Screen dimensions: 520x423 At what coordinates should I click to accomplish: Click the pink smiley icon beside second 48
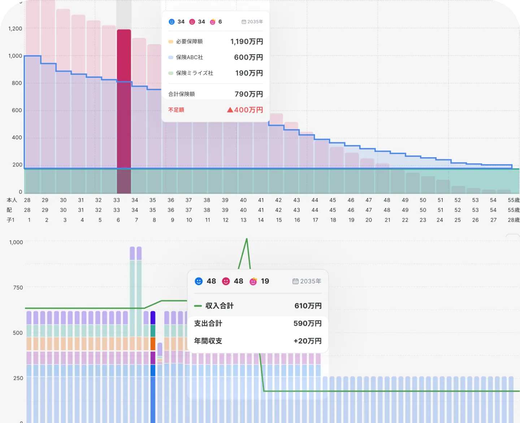tap(226, 281)
